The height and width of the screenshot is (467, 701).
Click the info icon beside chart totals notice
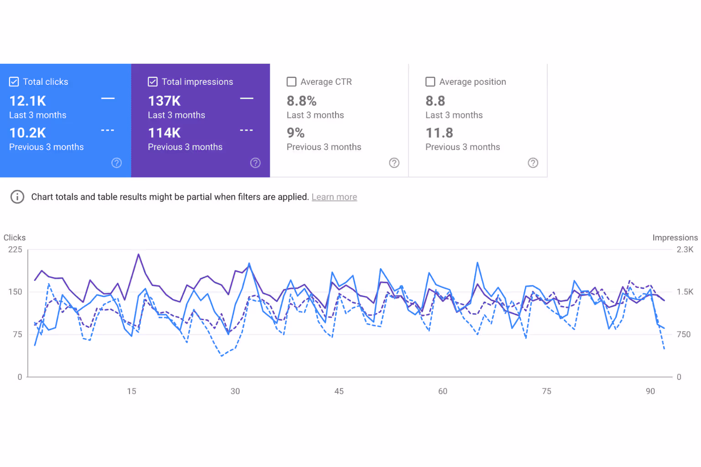pos(17,197)
